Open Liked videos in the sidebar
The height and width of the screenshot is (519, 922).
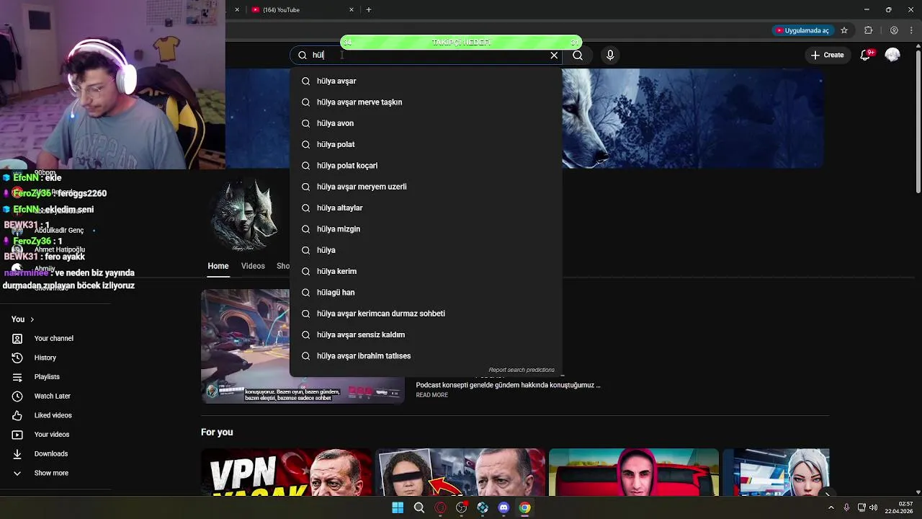(53, 415)
